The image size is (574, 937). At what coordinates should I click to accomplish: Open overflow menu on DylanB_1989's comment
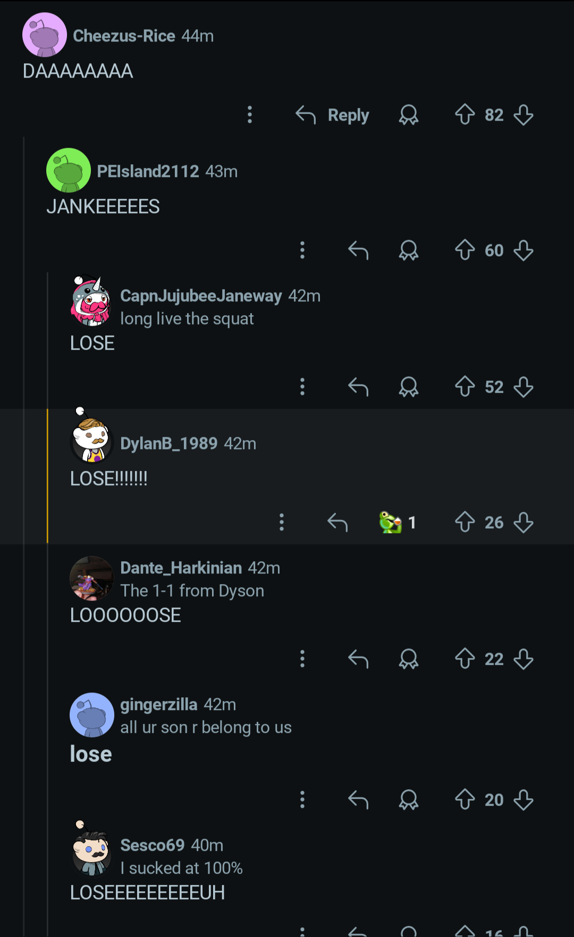[282, 522]
